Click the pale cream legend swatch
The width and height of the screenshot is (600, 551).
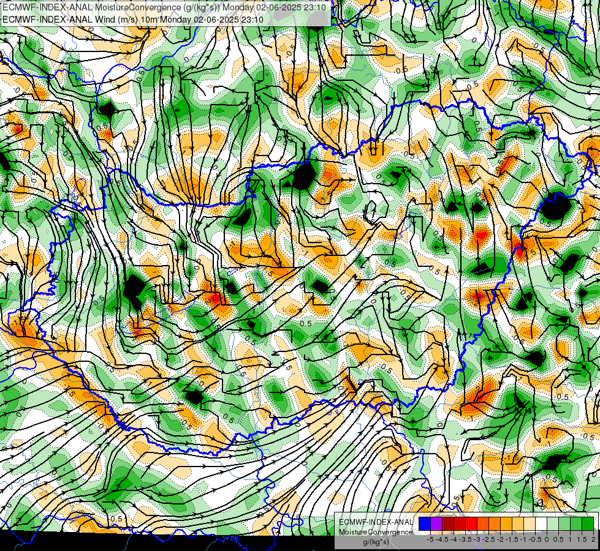click(x=530, y=524)
